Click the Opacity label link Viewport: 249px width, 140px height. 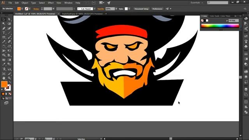point(101,9)
